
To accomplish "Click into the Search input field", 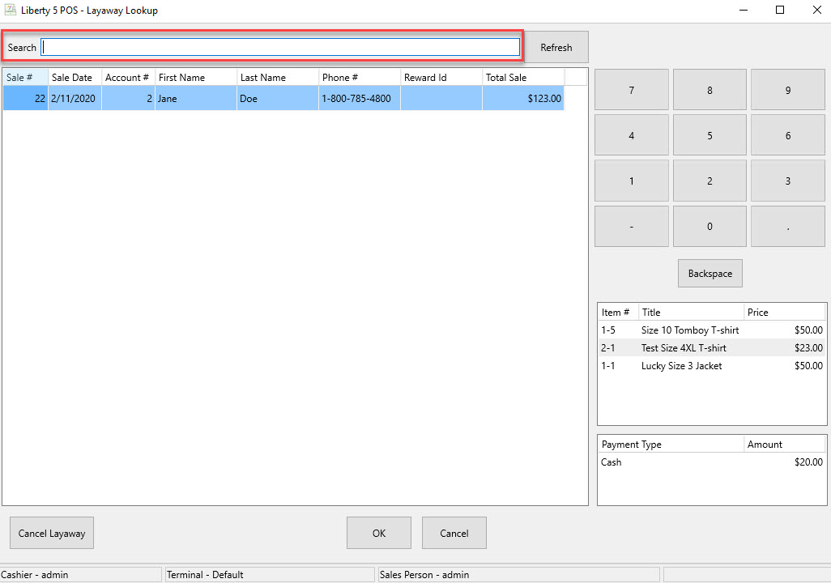I will coord(280,47).
